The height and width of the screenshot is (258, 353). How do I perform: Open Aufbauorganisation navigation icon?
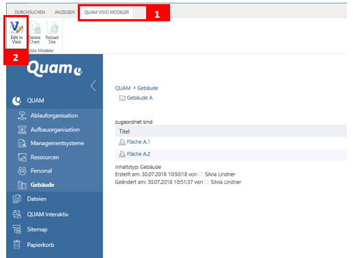22,130
